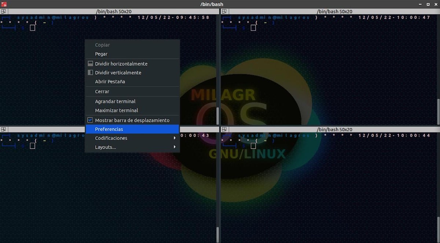Click Cerrar in the context menu
The height and width of the screenshot is (243, 440).
coord(132,91)
